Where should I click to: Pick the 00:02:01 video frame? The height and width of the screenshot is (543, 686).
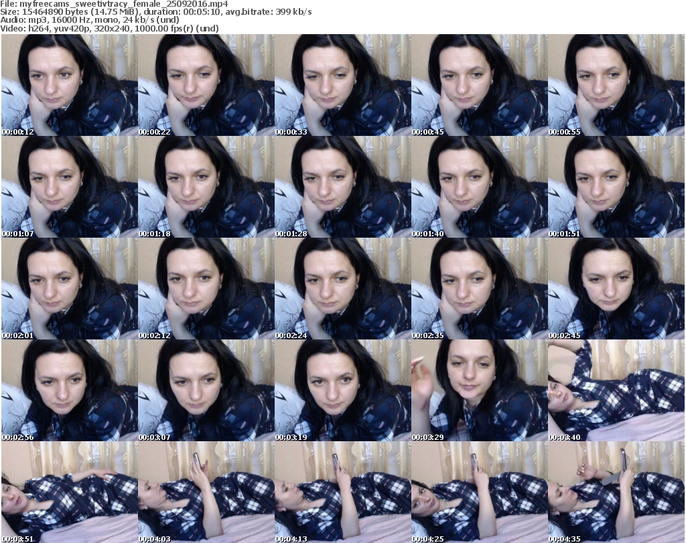[x=70, y=289]
